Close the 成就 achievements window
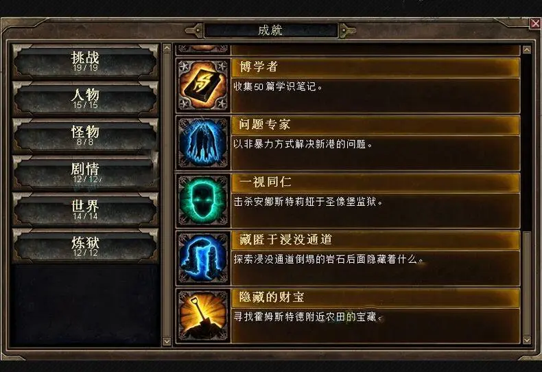 coord(535,23)
